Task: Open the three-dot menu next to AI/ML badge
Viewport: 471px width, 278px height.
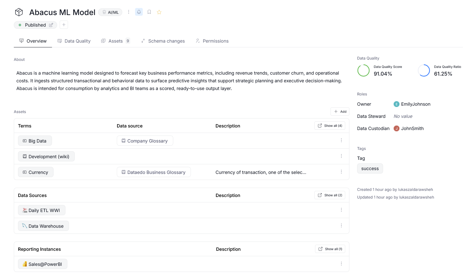Action: coord(129,12)
